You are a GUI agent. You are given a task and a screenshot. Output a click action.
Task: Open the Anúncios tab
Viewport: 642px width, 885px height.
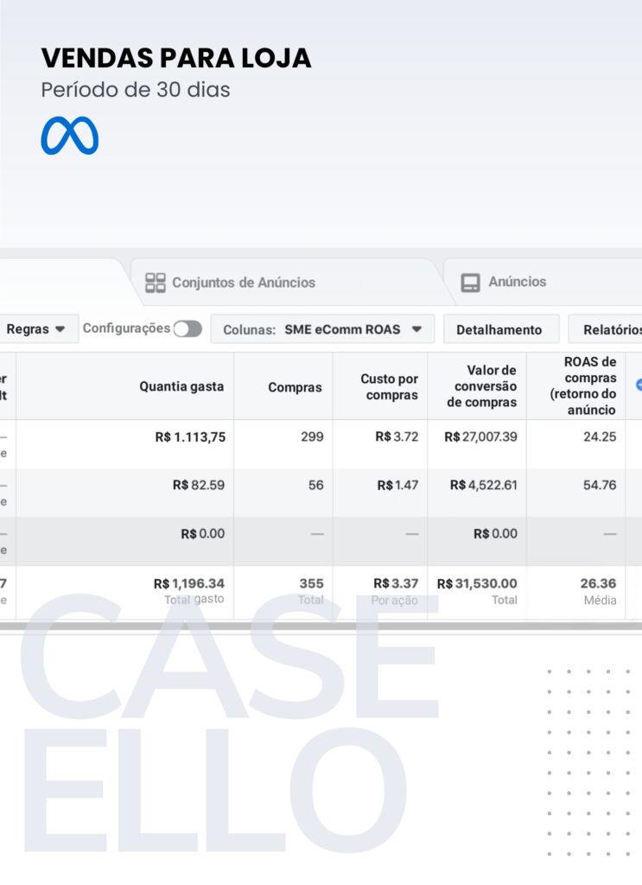(x=517, y=282)
